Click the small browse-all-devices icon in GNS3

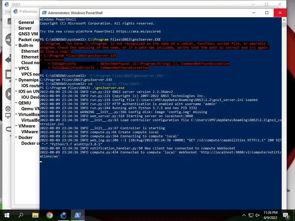8,109
